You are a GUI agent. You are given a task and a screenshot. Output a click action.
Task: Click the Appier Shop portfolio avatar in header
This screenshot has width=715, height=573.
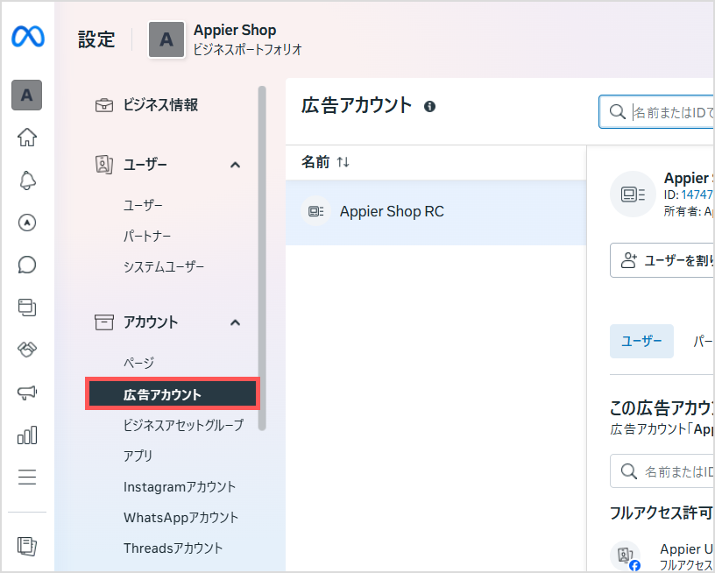166,39
